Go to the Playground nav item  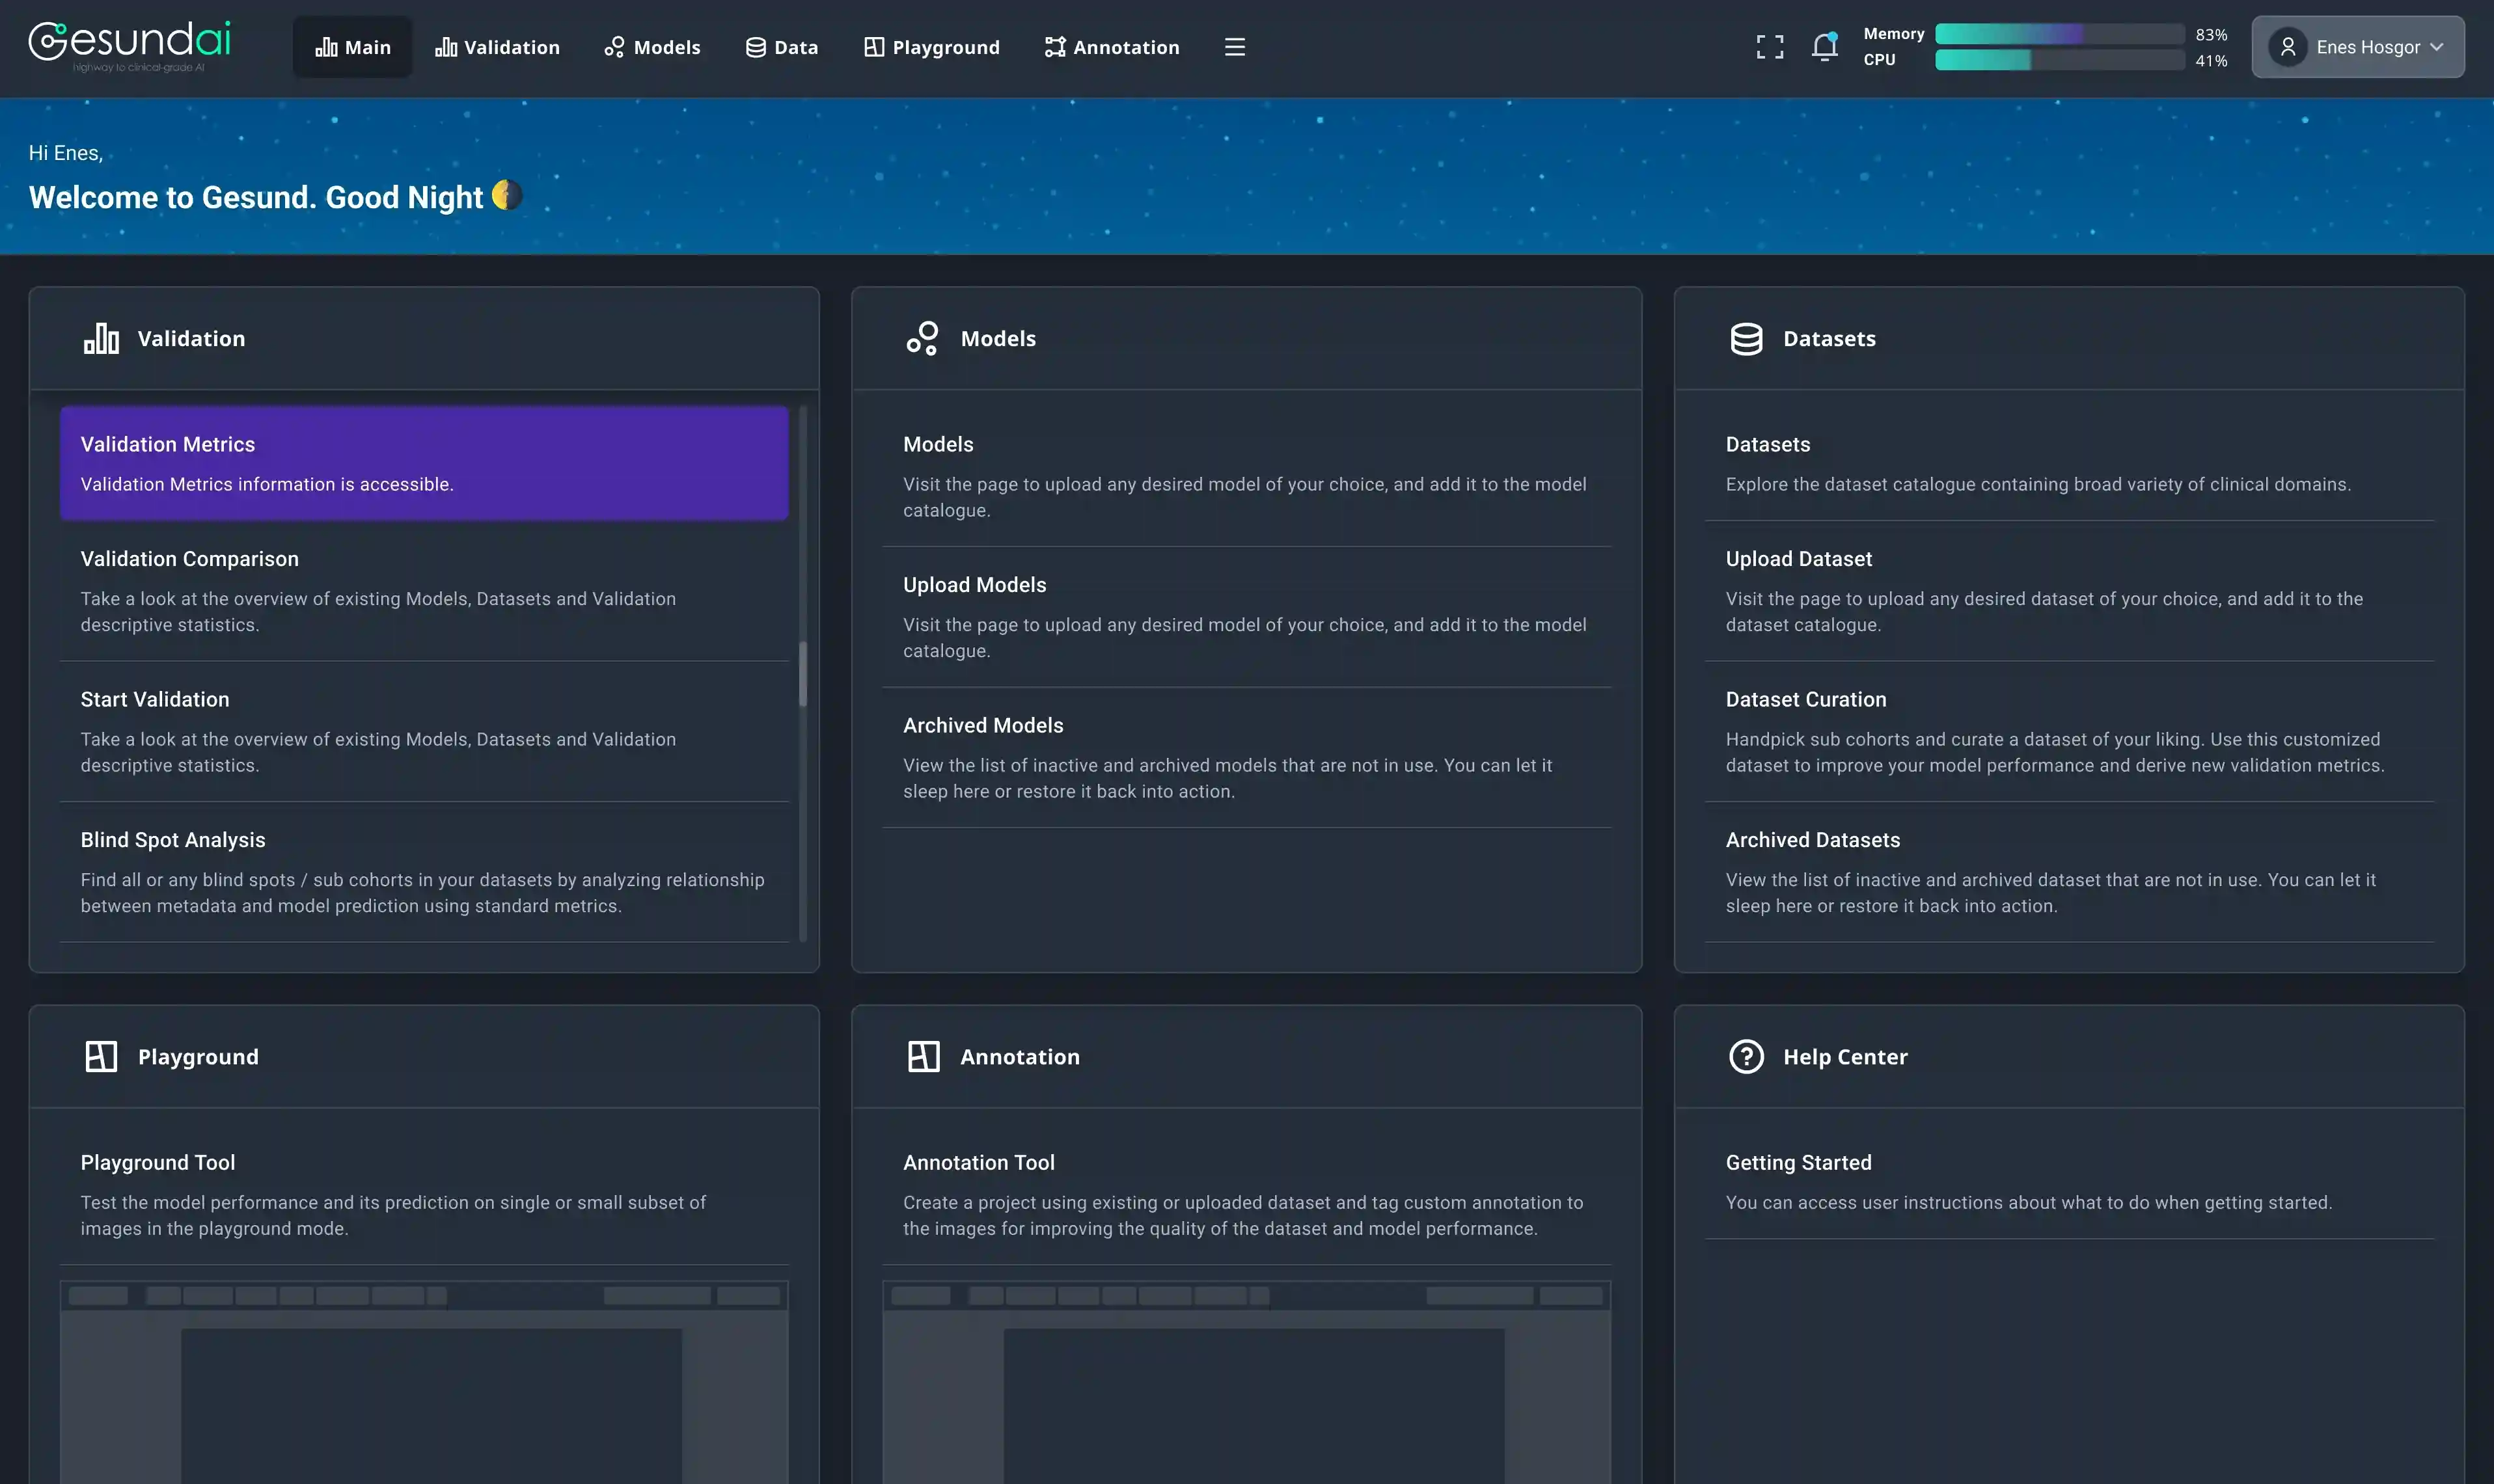tap(931, 47)
